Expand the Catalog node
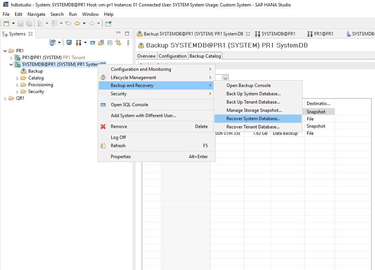The image size is (375, 270). pyautogui.click(x=17, y=78)
